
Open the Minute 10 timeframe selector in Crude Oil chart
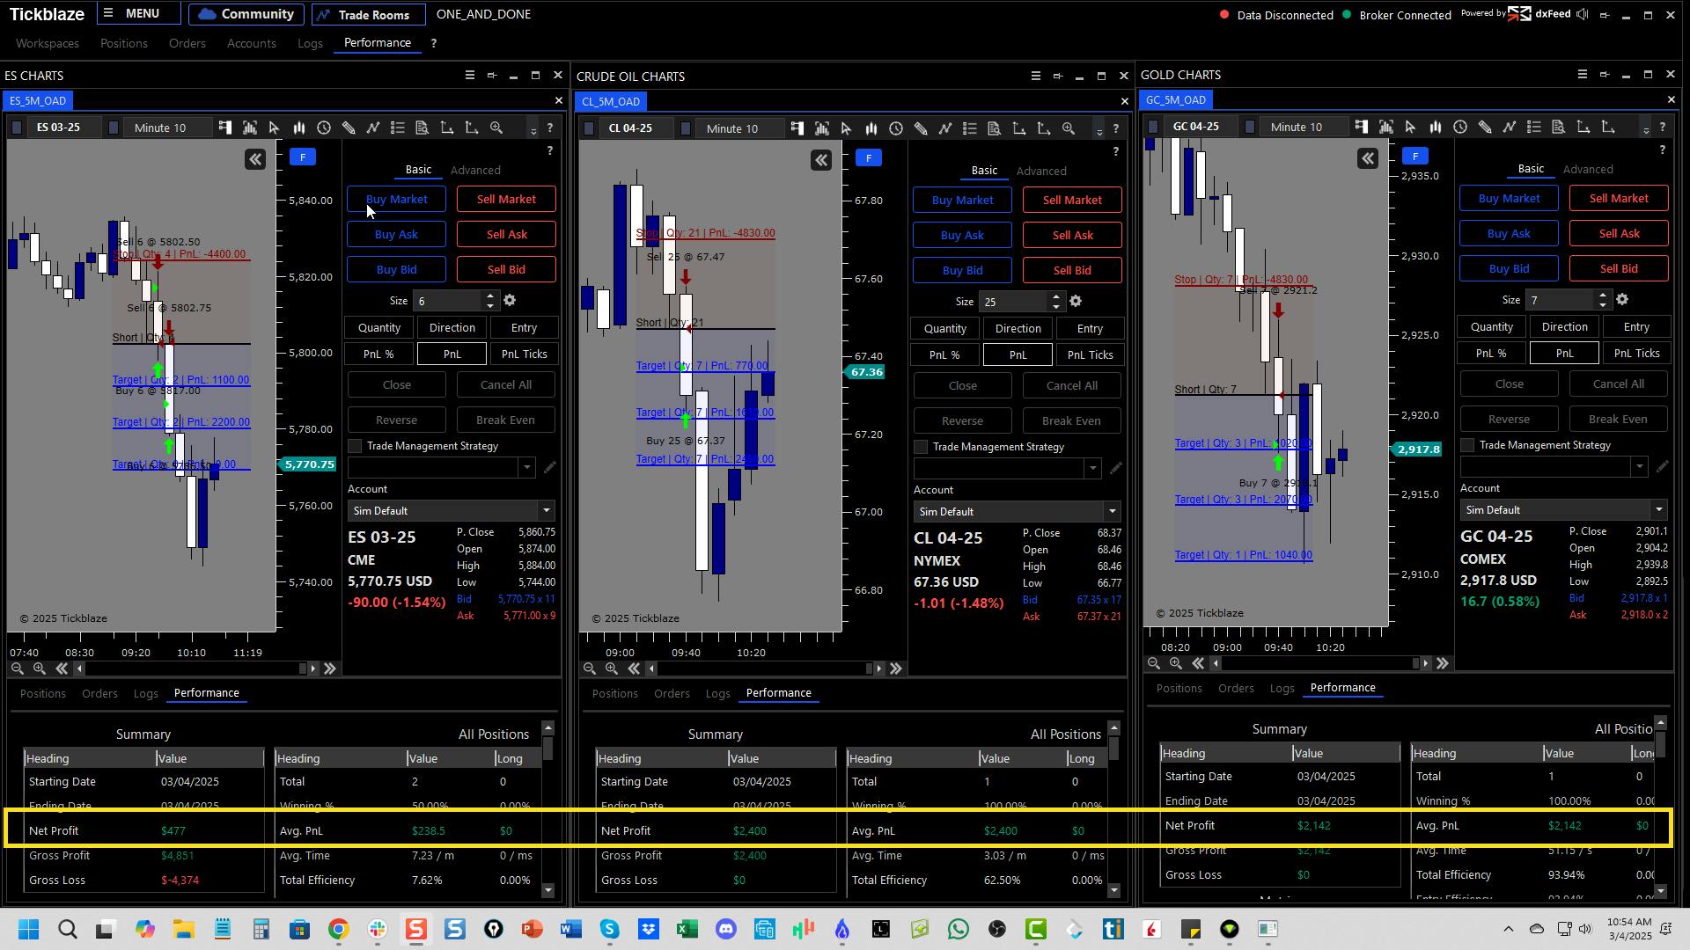point(732,129)
